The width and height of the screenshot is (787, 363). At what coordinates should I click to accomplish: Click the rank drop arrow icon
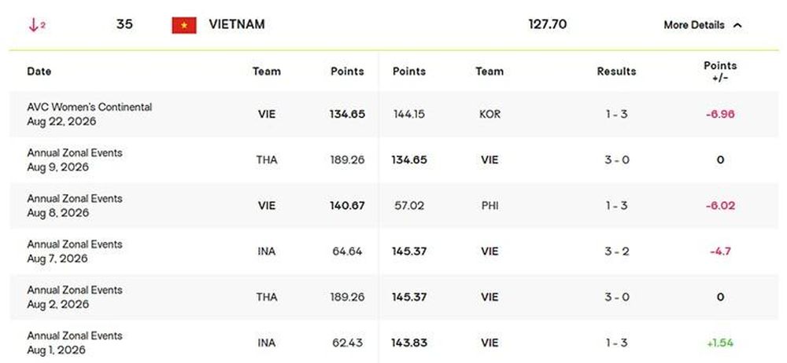(34, 25)
